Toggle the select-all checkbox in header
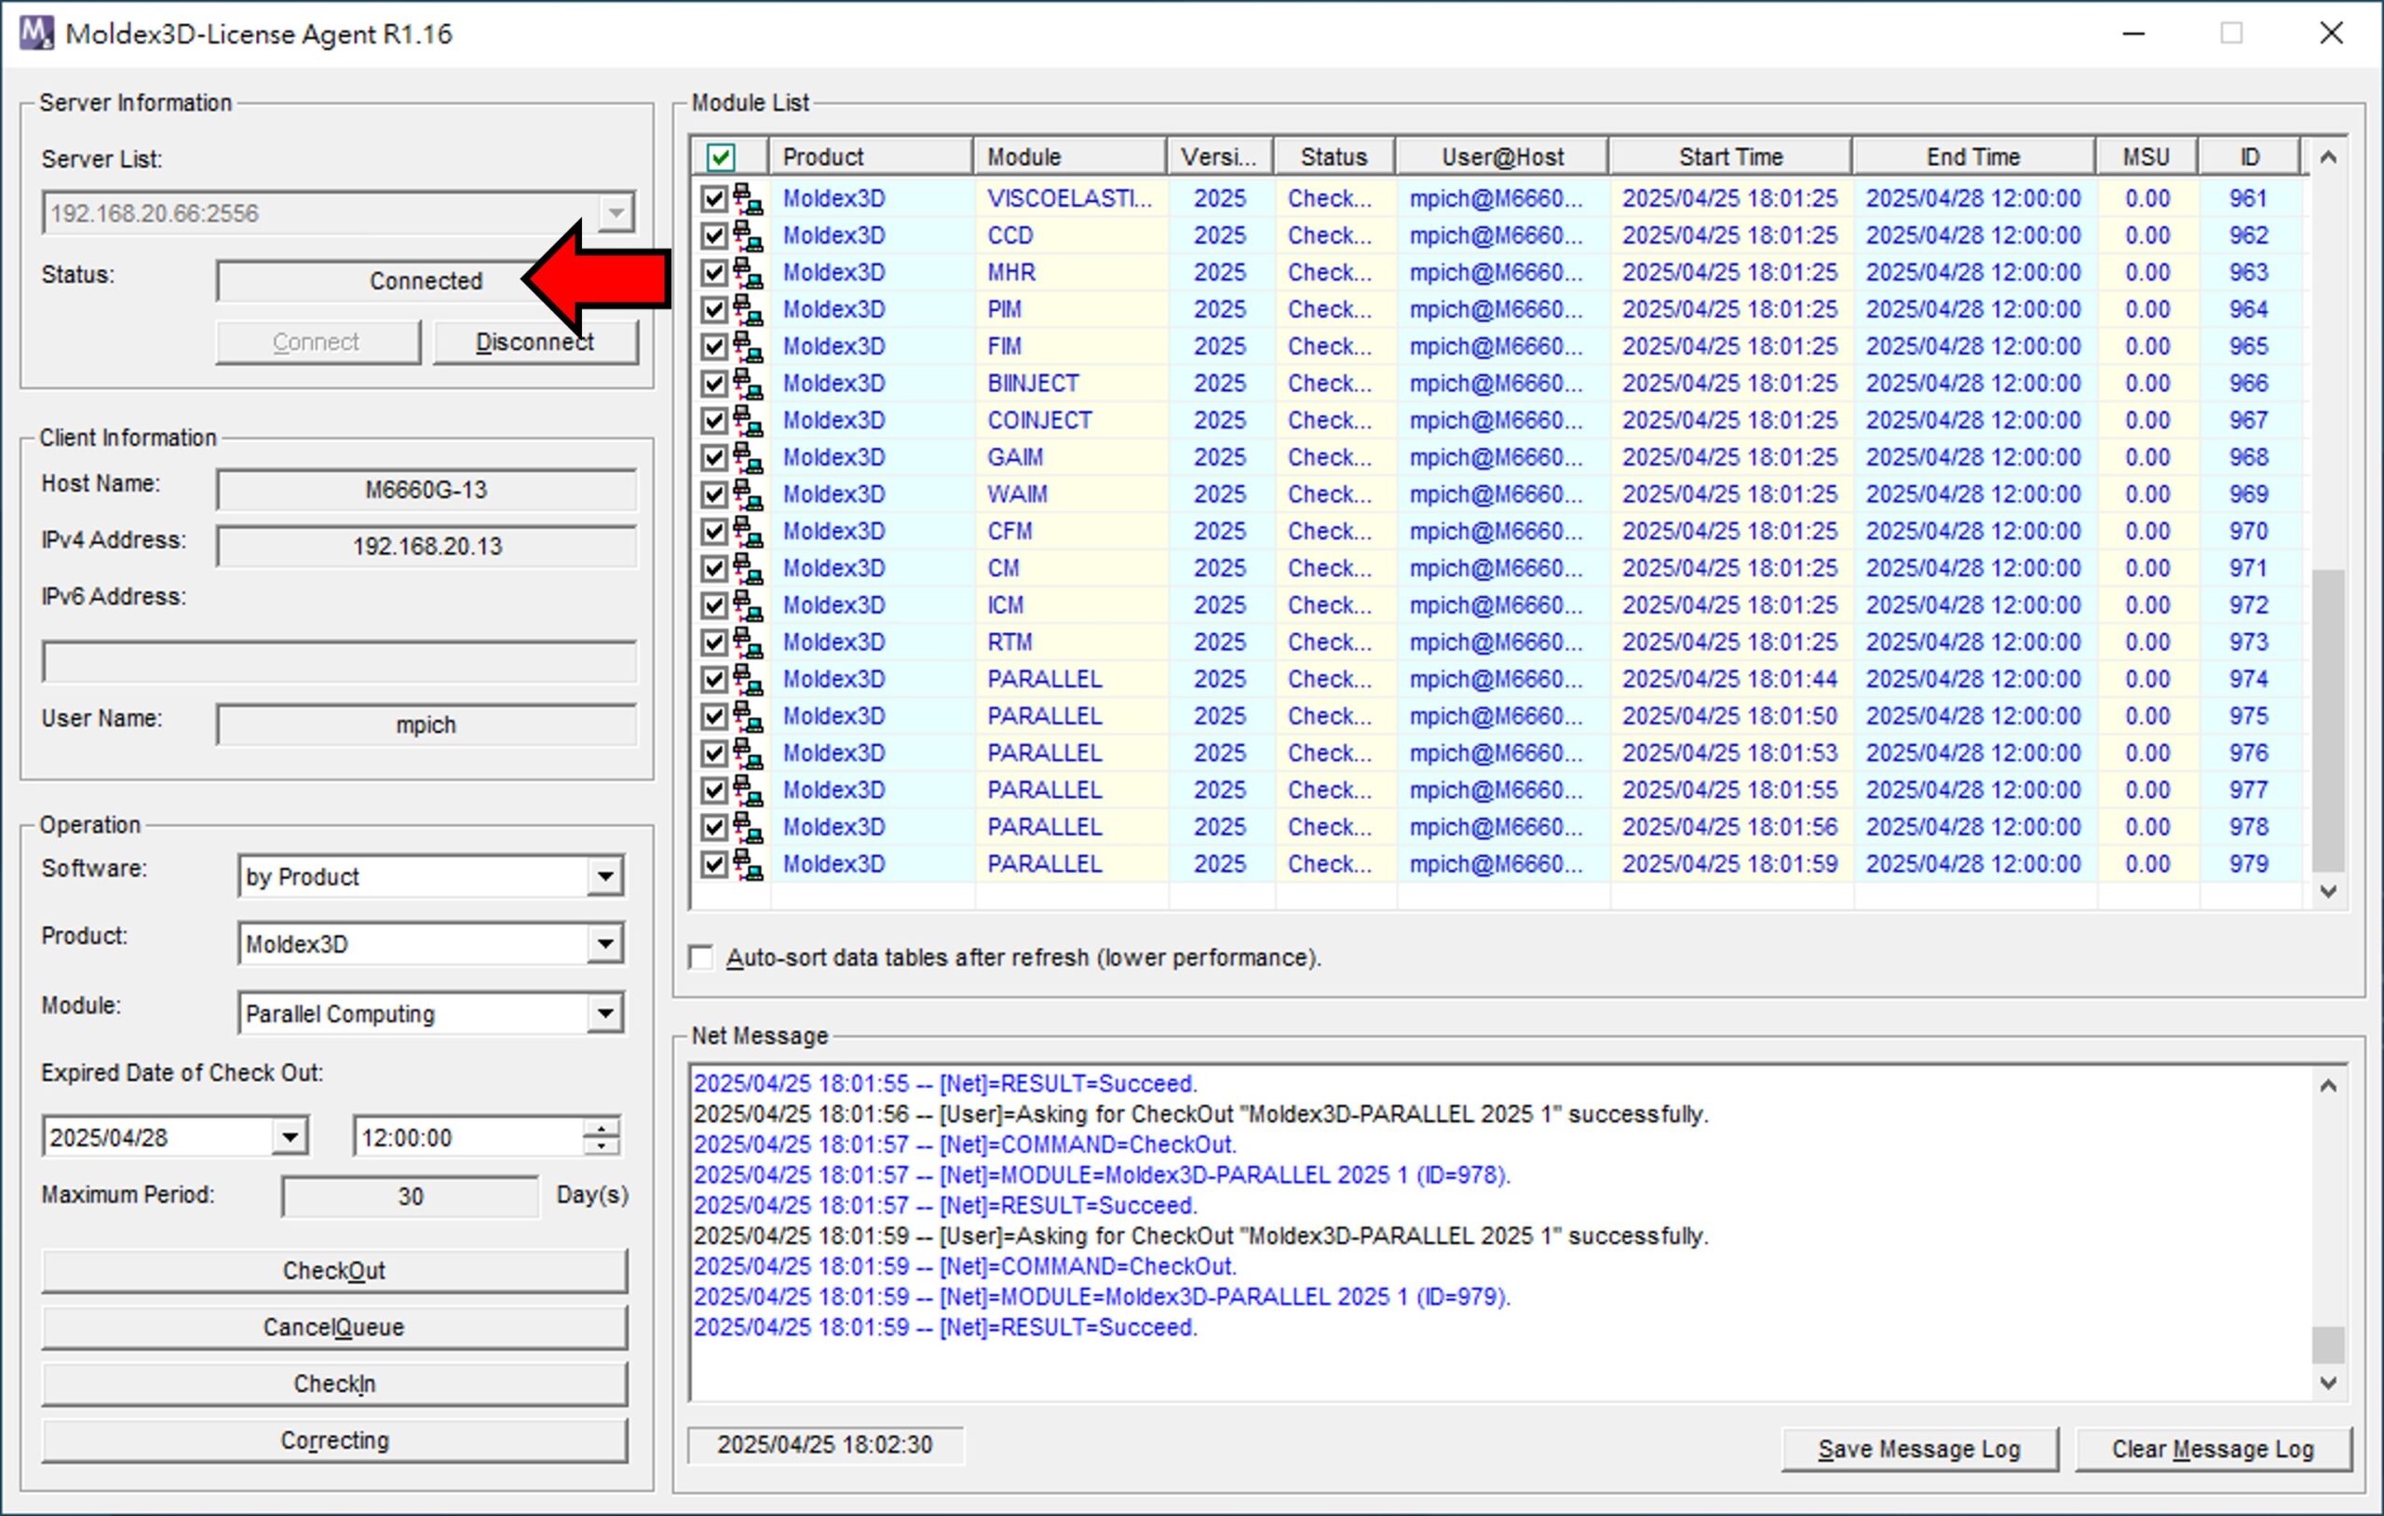This screenshot has width=2384, height=1516. (x=721, y=156)
